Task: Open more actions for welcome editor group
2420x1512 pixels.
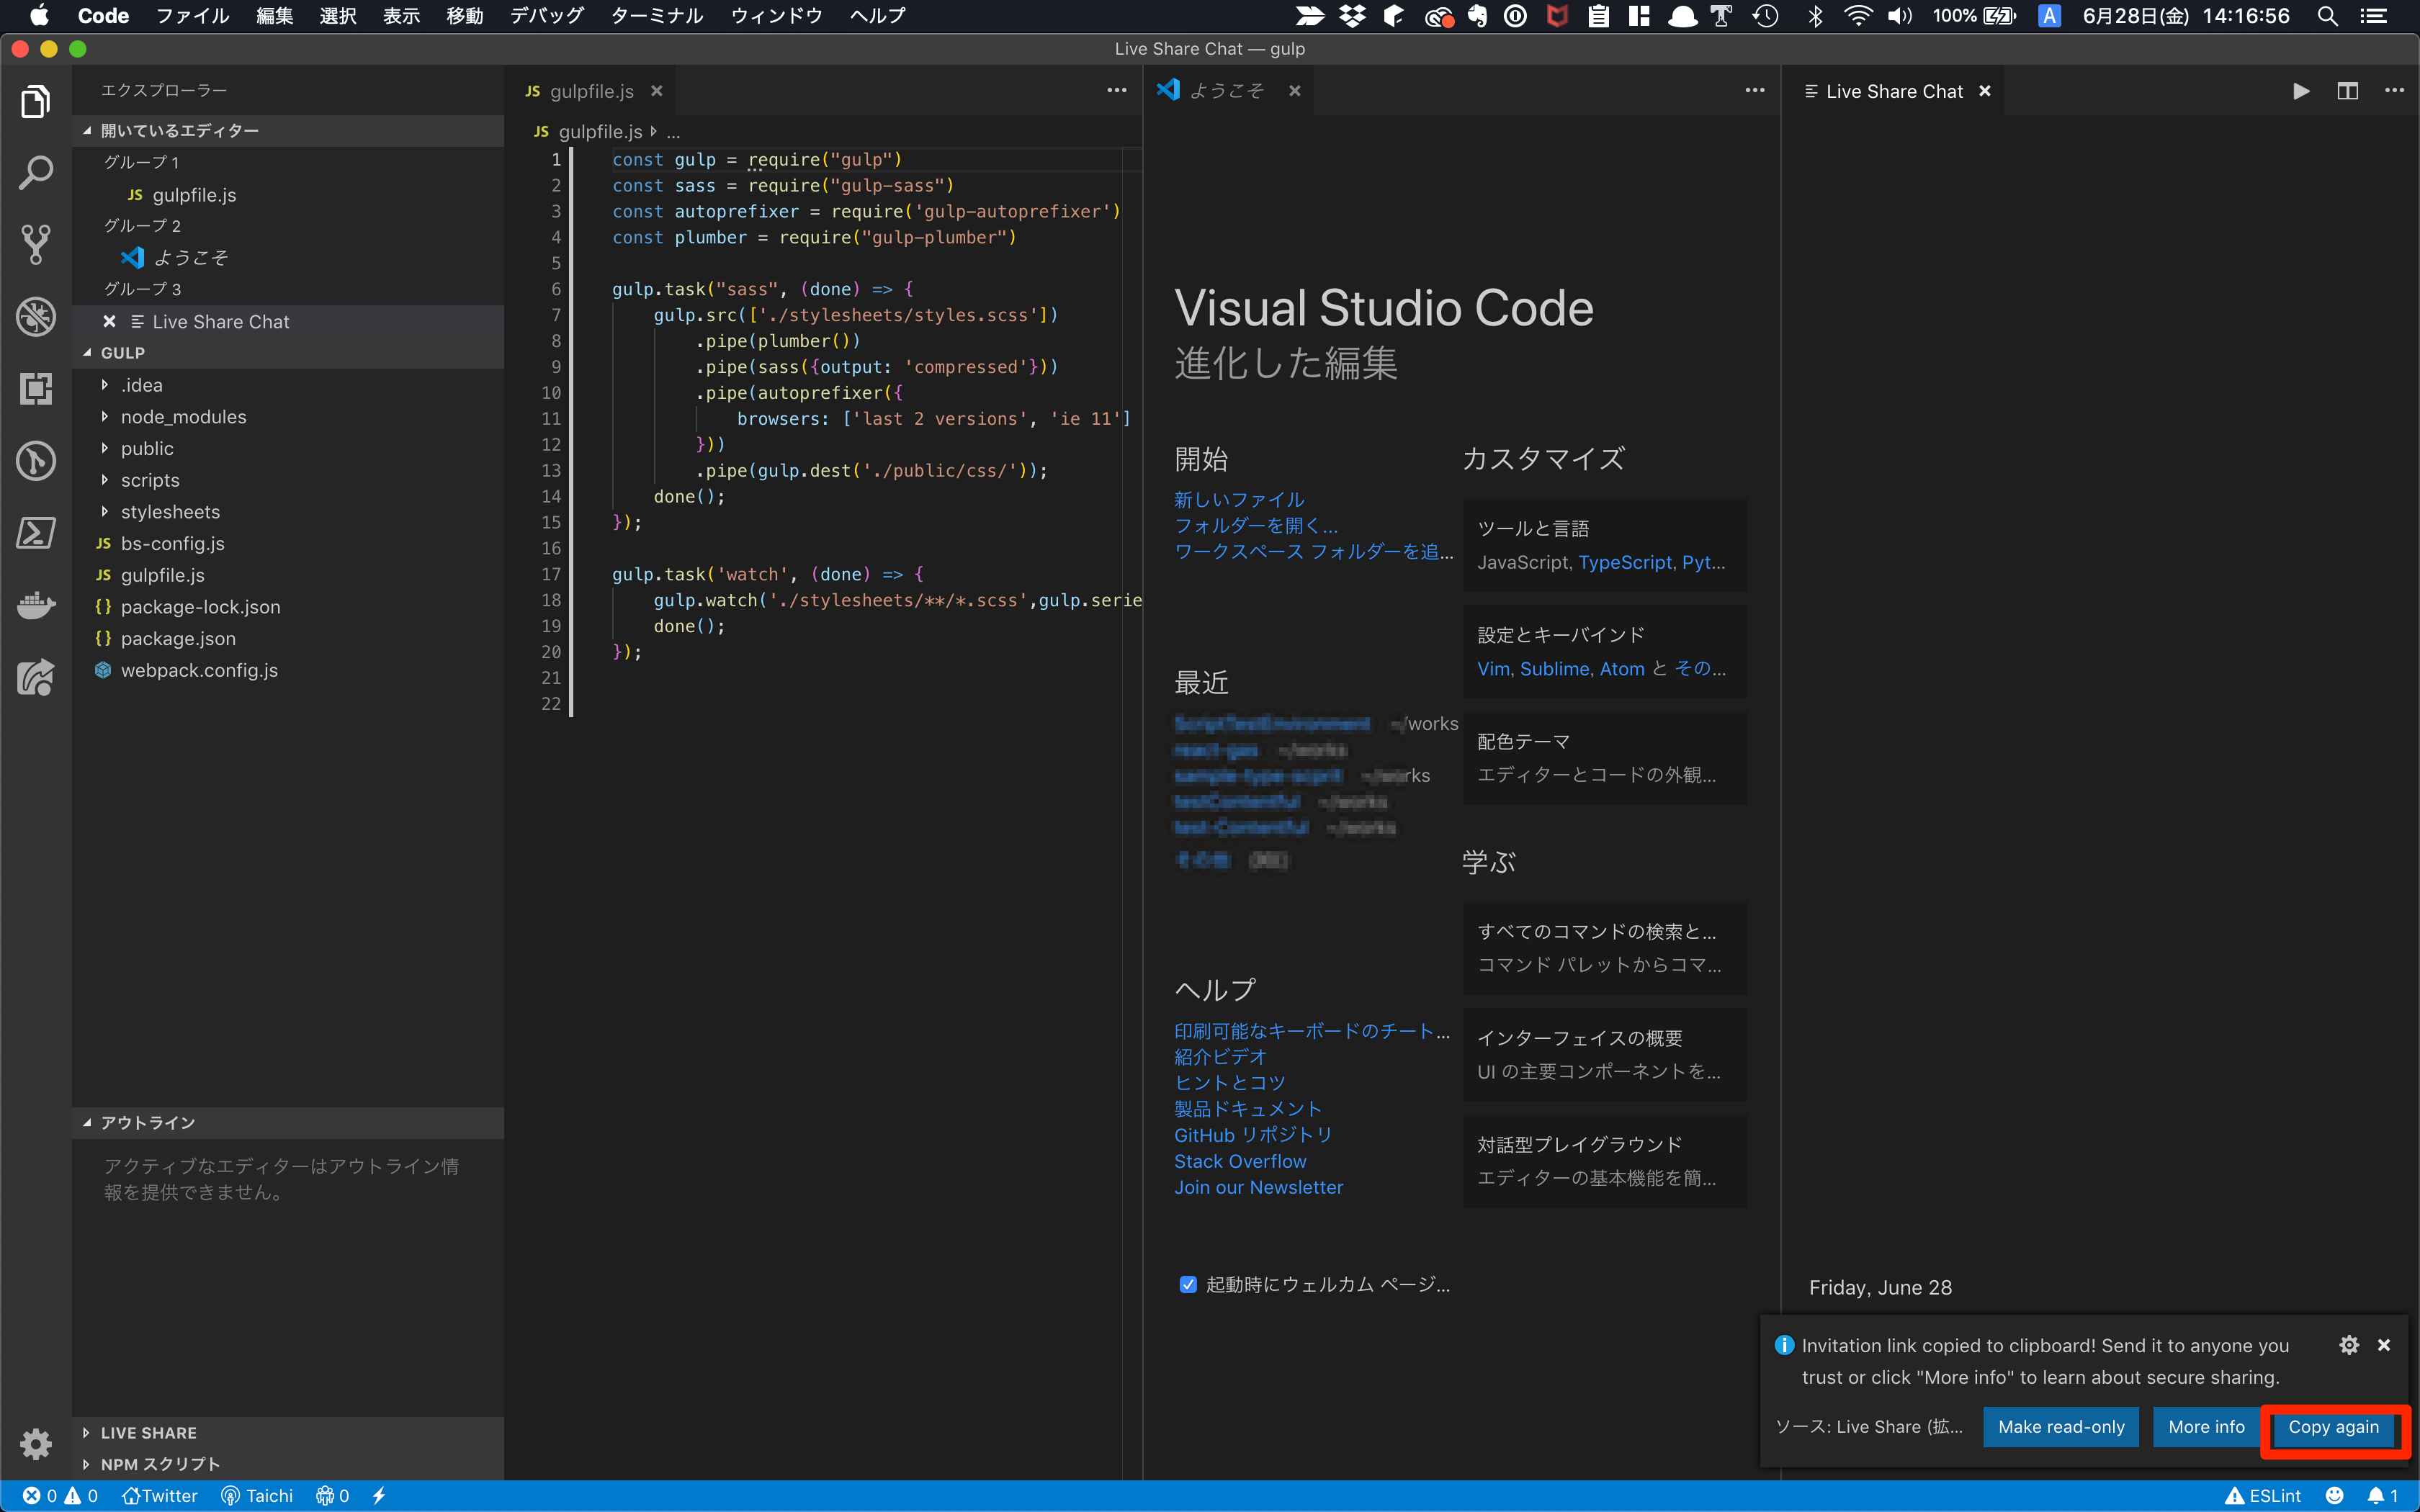Action: pyautogui.click(x=1755, y=91)
